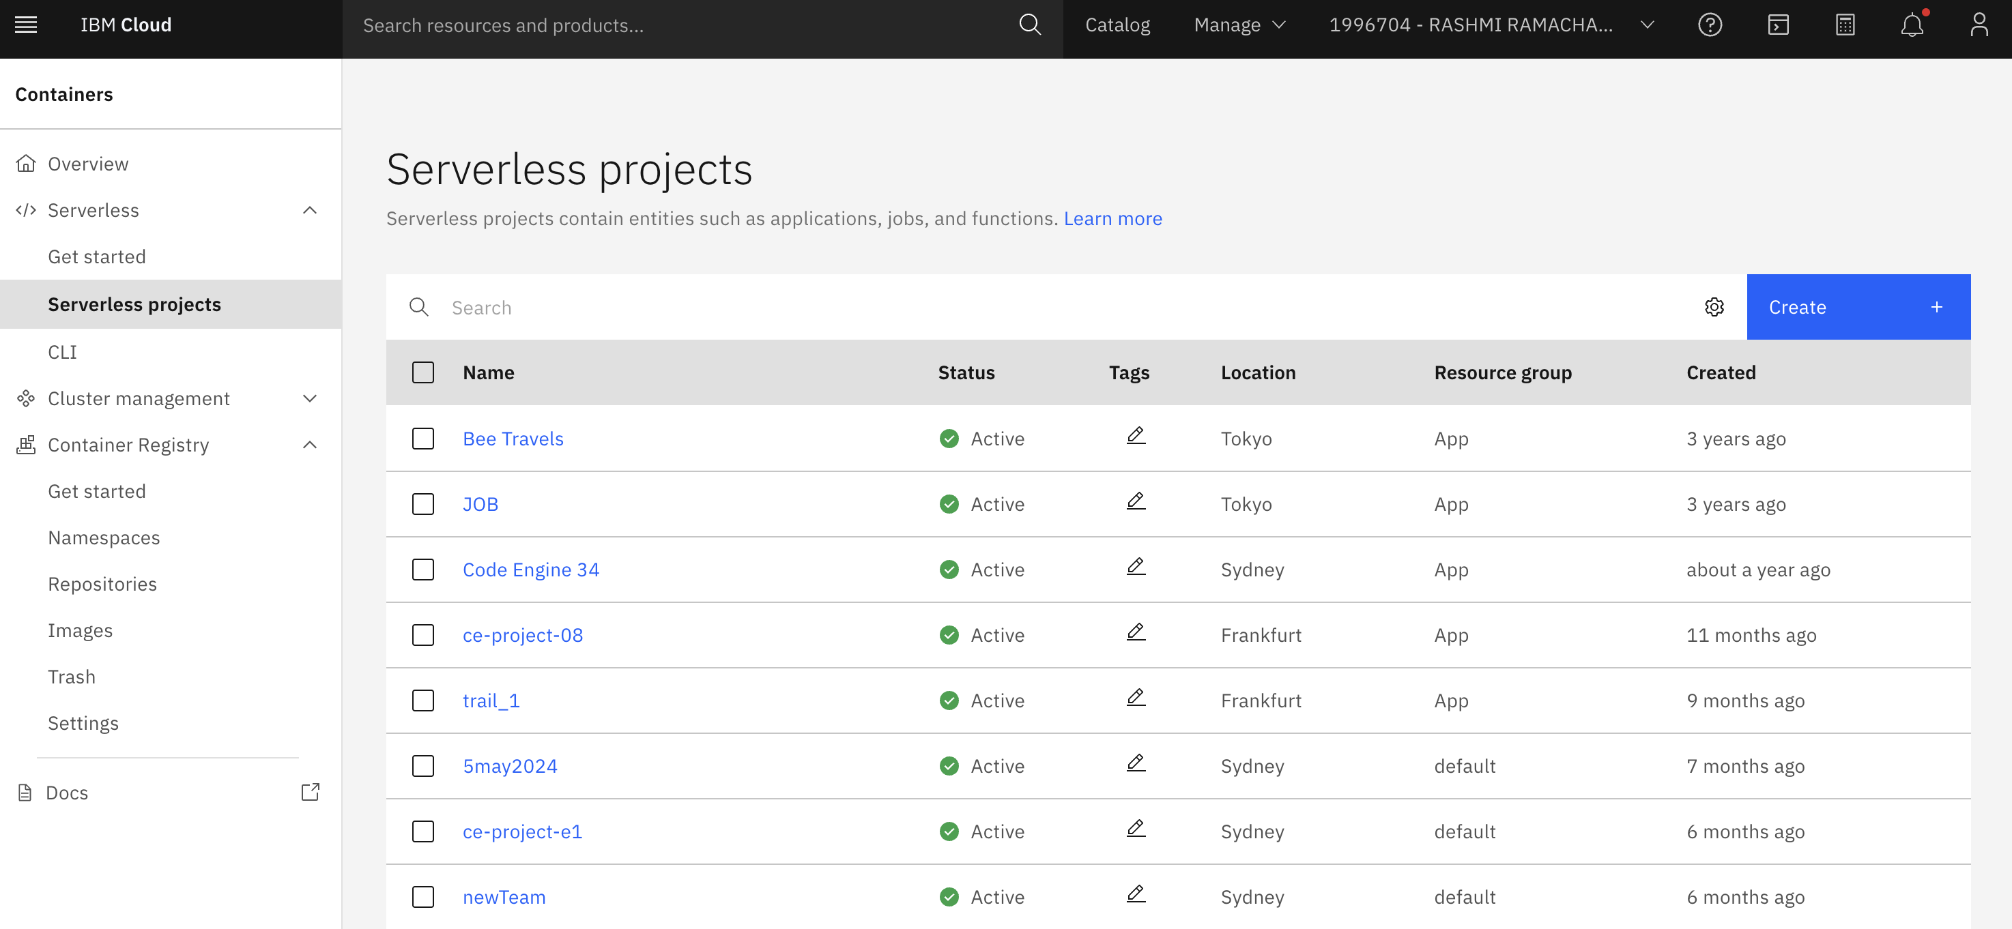Viewport: 2012px width, 929px height.
Task: Open the hamburger navigation menu
Action: (x=26, y=25)
